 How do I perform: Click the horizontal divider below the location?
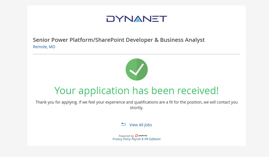click(x=136, y=54)
